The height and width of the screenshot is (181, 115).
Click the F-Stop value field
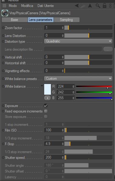point(54,144)
